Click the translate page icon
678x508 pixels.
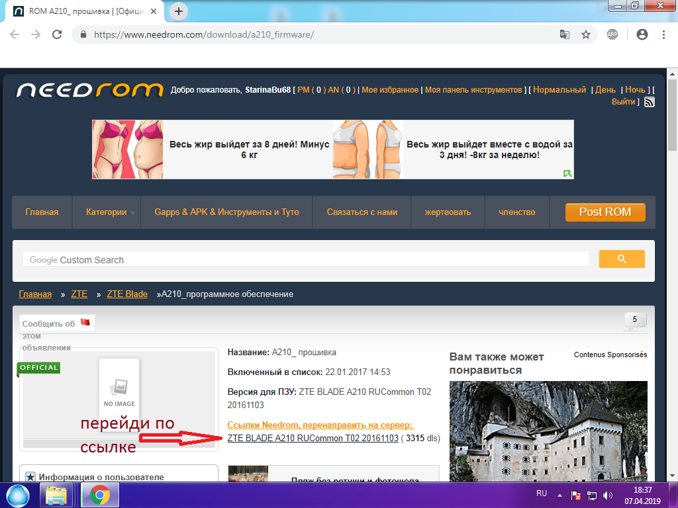tap(565, 34)
